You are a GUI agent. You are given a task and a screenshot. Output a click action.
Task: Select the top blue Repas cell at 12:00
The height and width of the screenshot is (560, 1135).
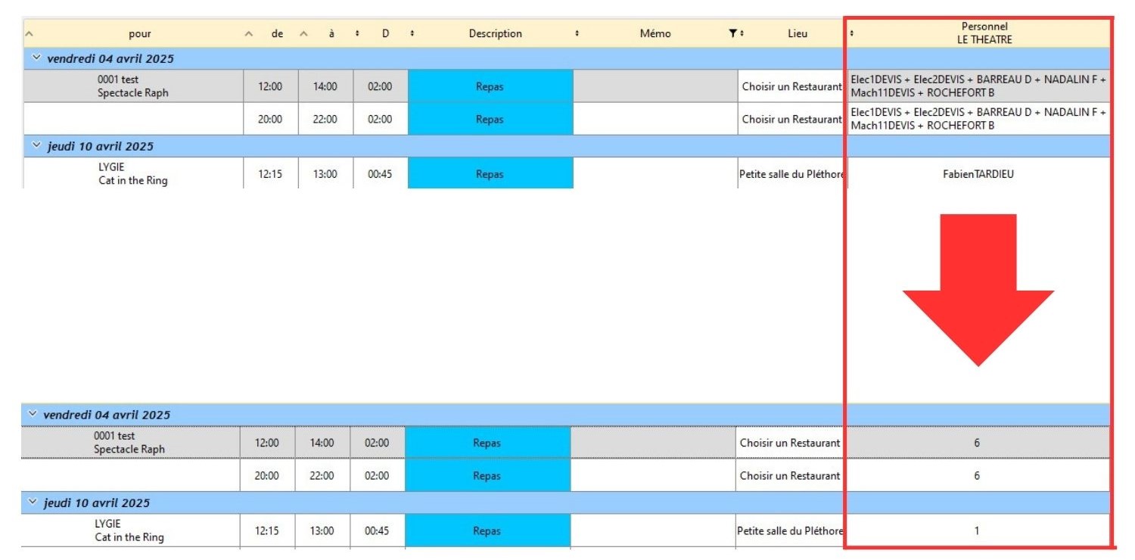(490, 86)
